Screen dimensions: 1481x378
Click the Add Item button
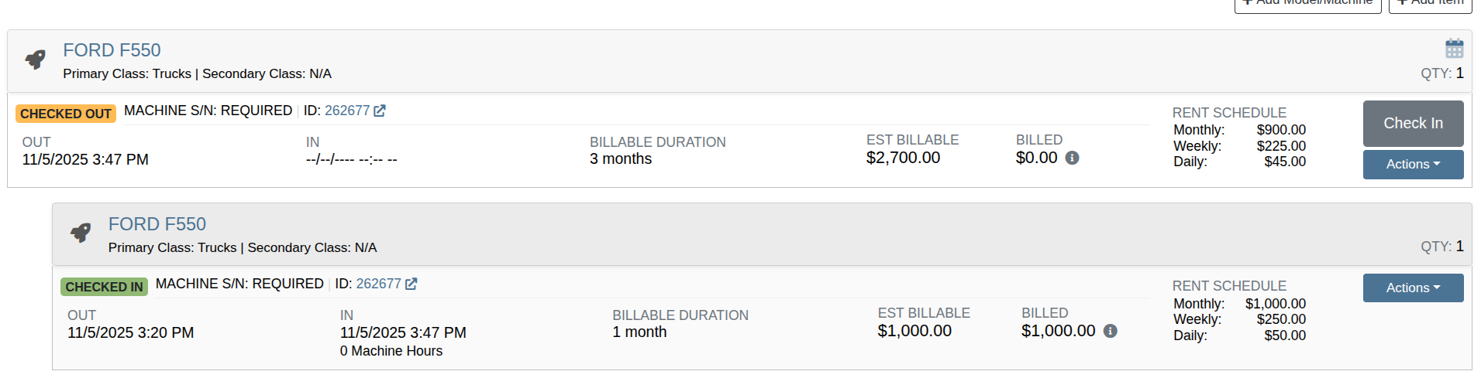coord(1430,4)
